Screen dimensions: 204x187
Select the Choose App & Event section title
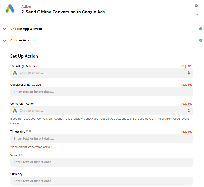(x=26, y=29)
